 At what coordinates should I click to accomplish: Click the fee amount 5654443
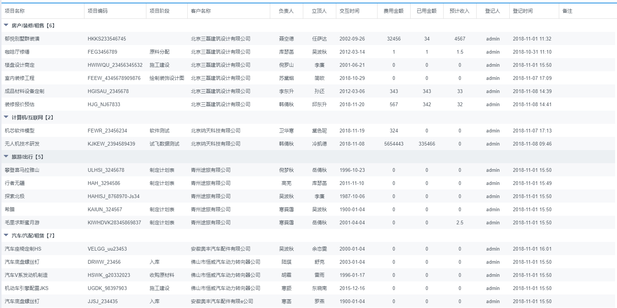394,144
